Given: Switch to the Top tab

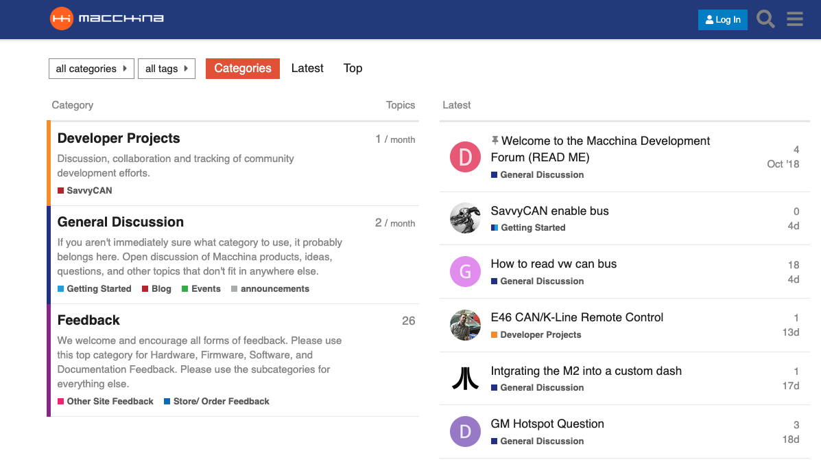Looking at the screenshot, I should (x=353, y=68).
